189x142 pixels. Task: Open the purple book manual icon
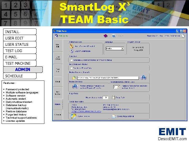pos(106,36)
